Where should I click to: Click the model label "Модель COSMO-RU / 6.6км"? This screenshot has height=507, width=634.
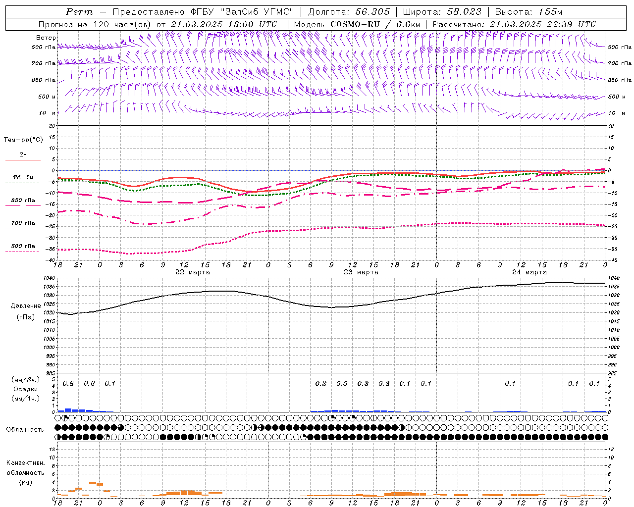357,24
